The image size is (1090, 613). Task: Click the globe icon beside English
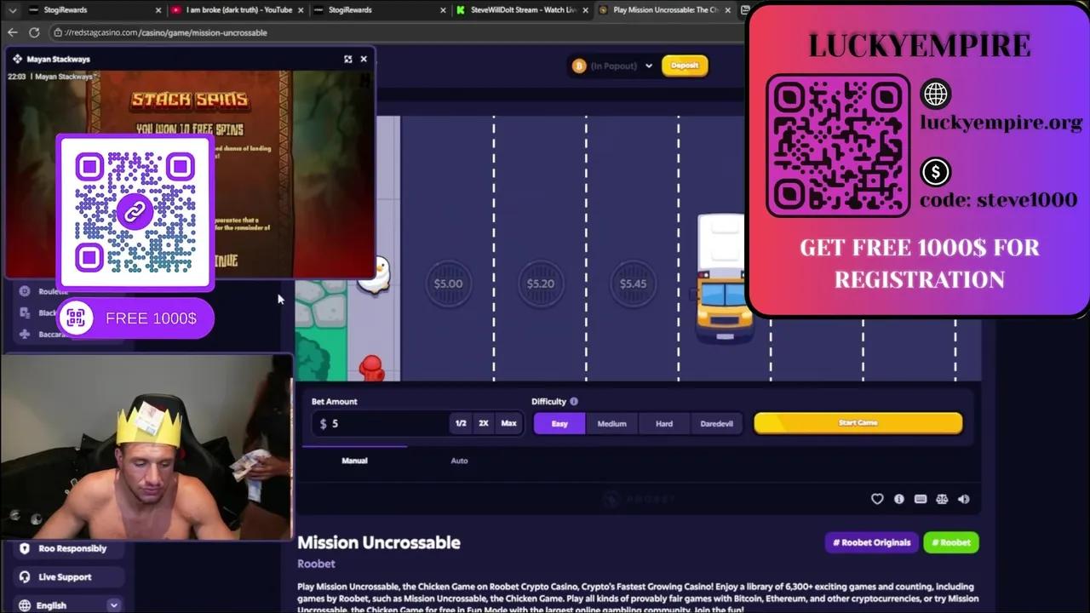click(25, 605)
